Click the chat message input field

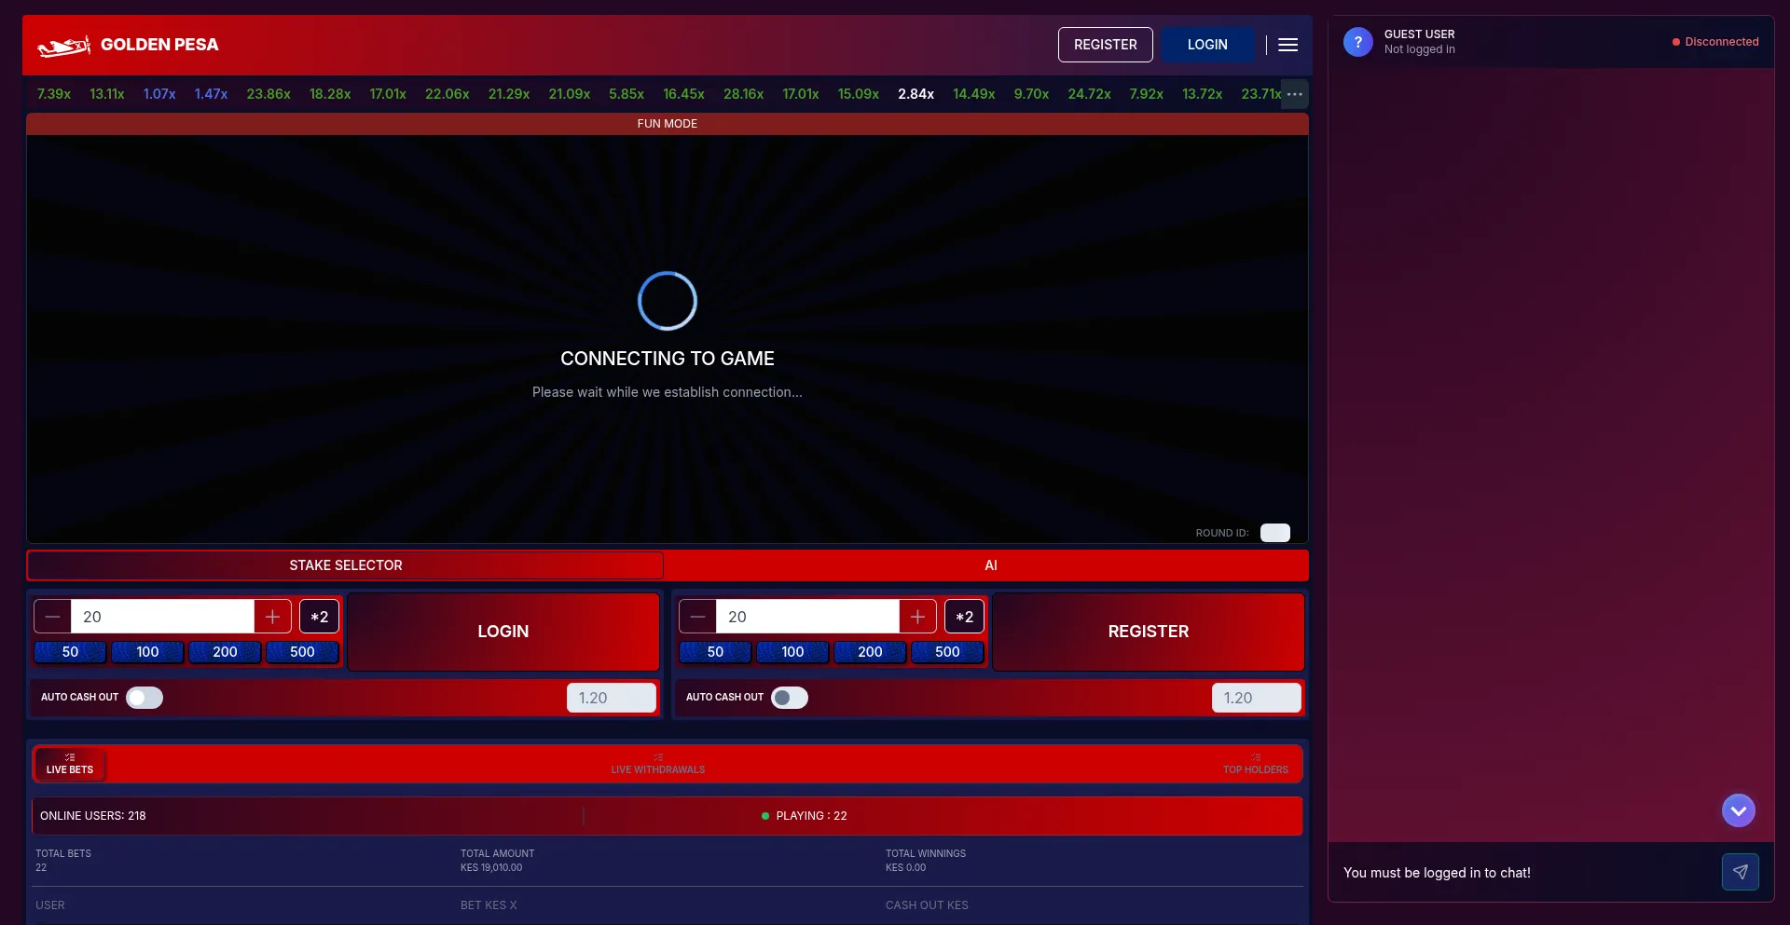pos(1524,873)
